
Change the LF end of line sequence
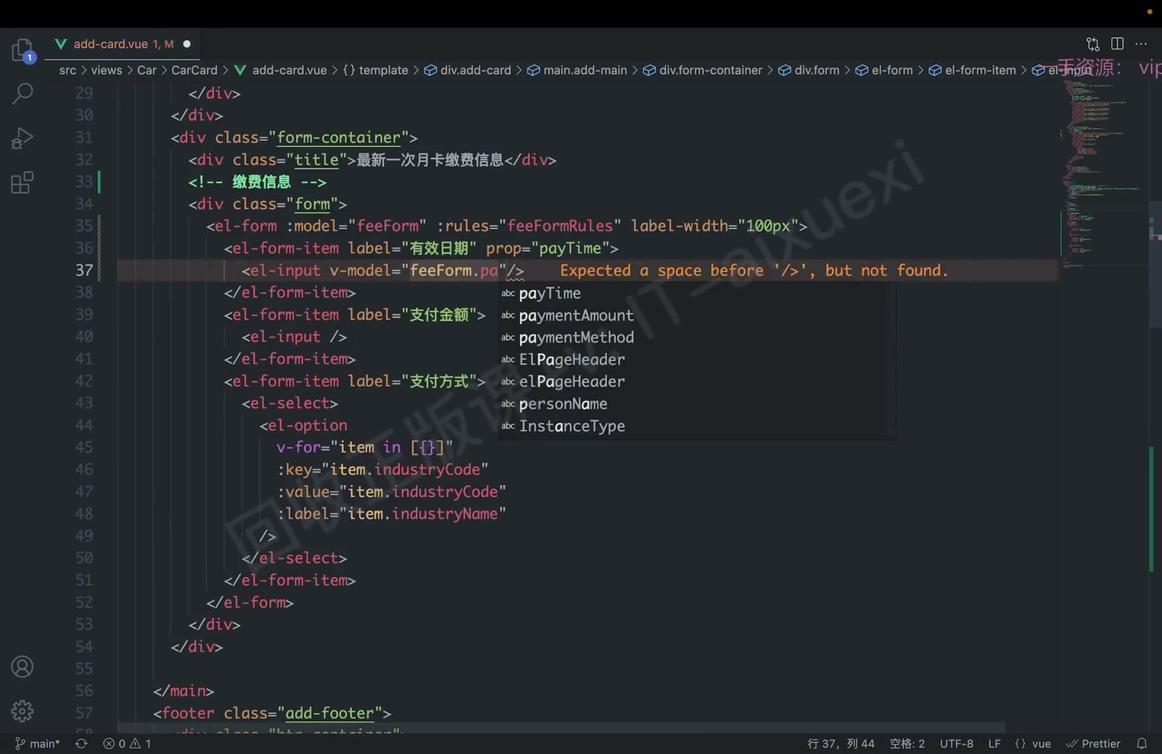click(x=994, y=744)
